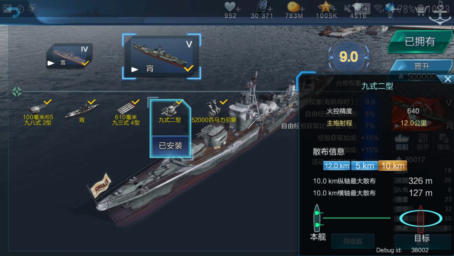Tap the star free experience icon
The height and width of the screenshot is (256, 454).
click(325, 6)
